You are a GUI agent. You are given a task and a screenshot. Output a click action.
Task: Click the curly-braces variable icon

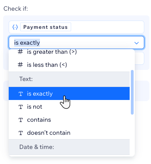tap(15, 27)
